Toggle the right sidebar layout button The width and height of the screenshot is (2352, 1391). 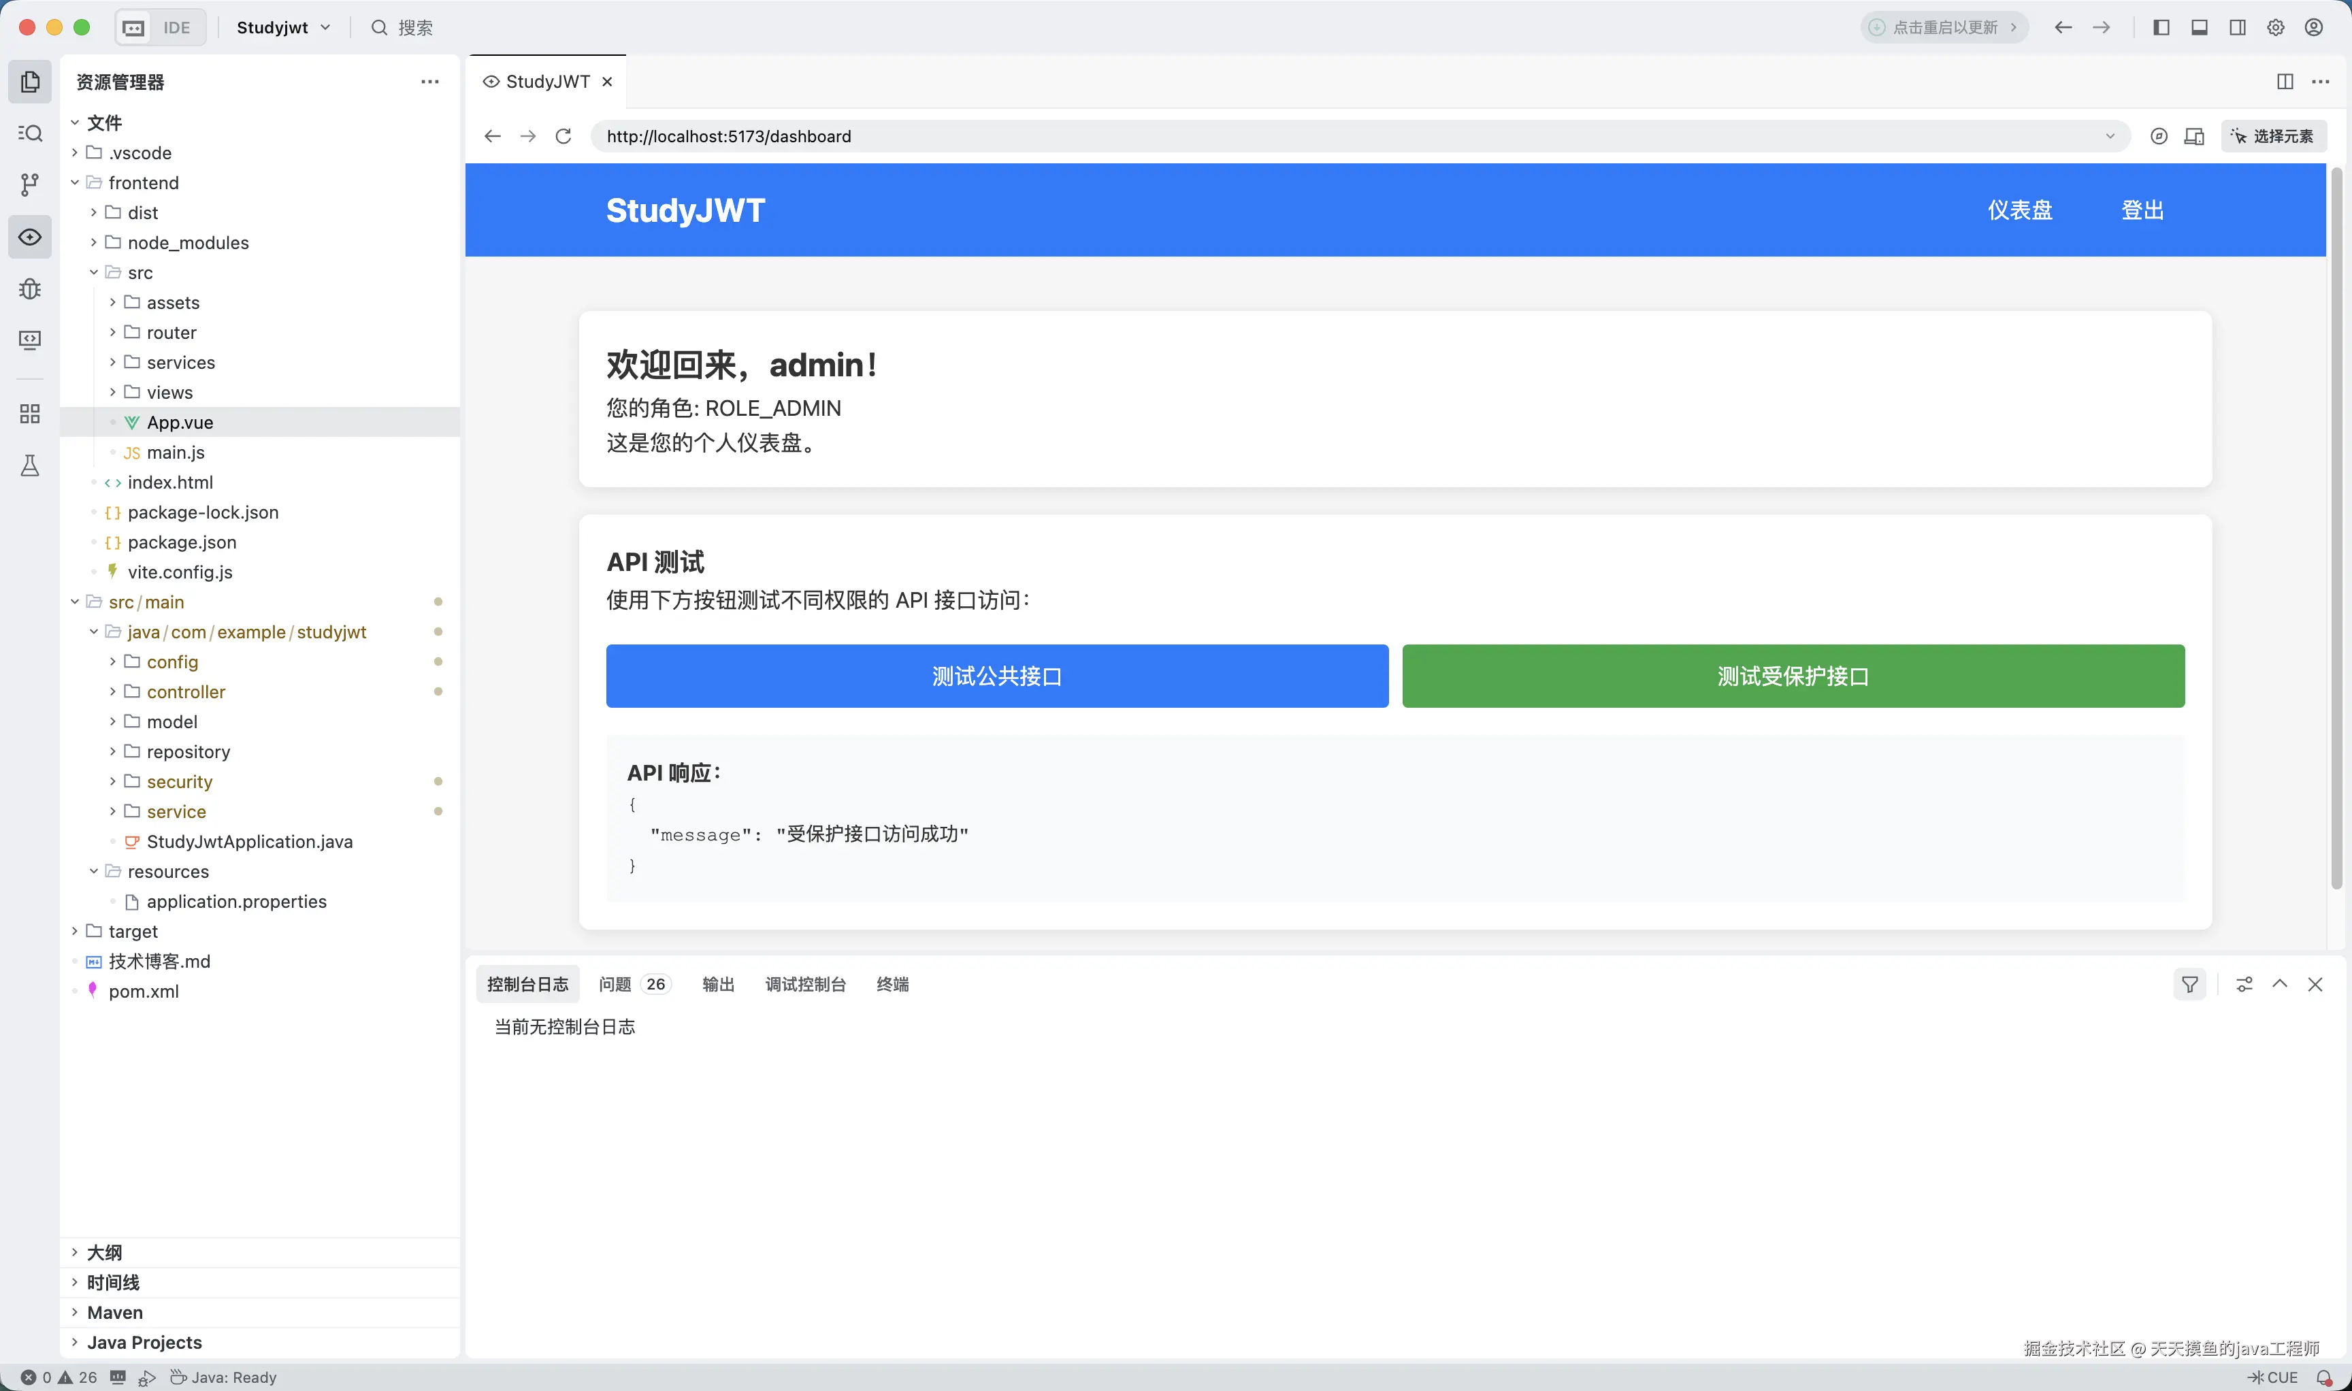pyautogui.click(x=2238, y=27)
